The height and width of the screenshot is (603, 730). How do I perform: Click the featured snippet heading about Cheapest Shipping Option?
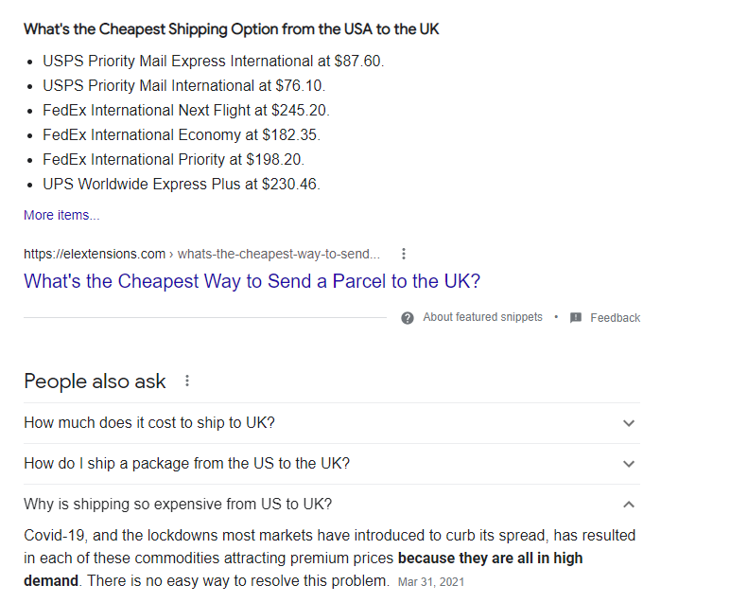(x=232, y=29)
